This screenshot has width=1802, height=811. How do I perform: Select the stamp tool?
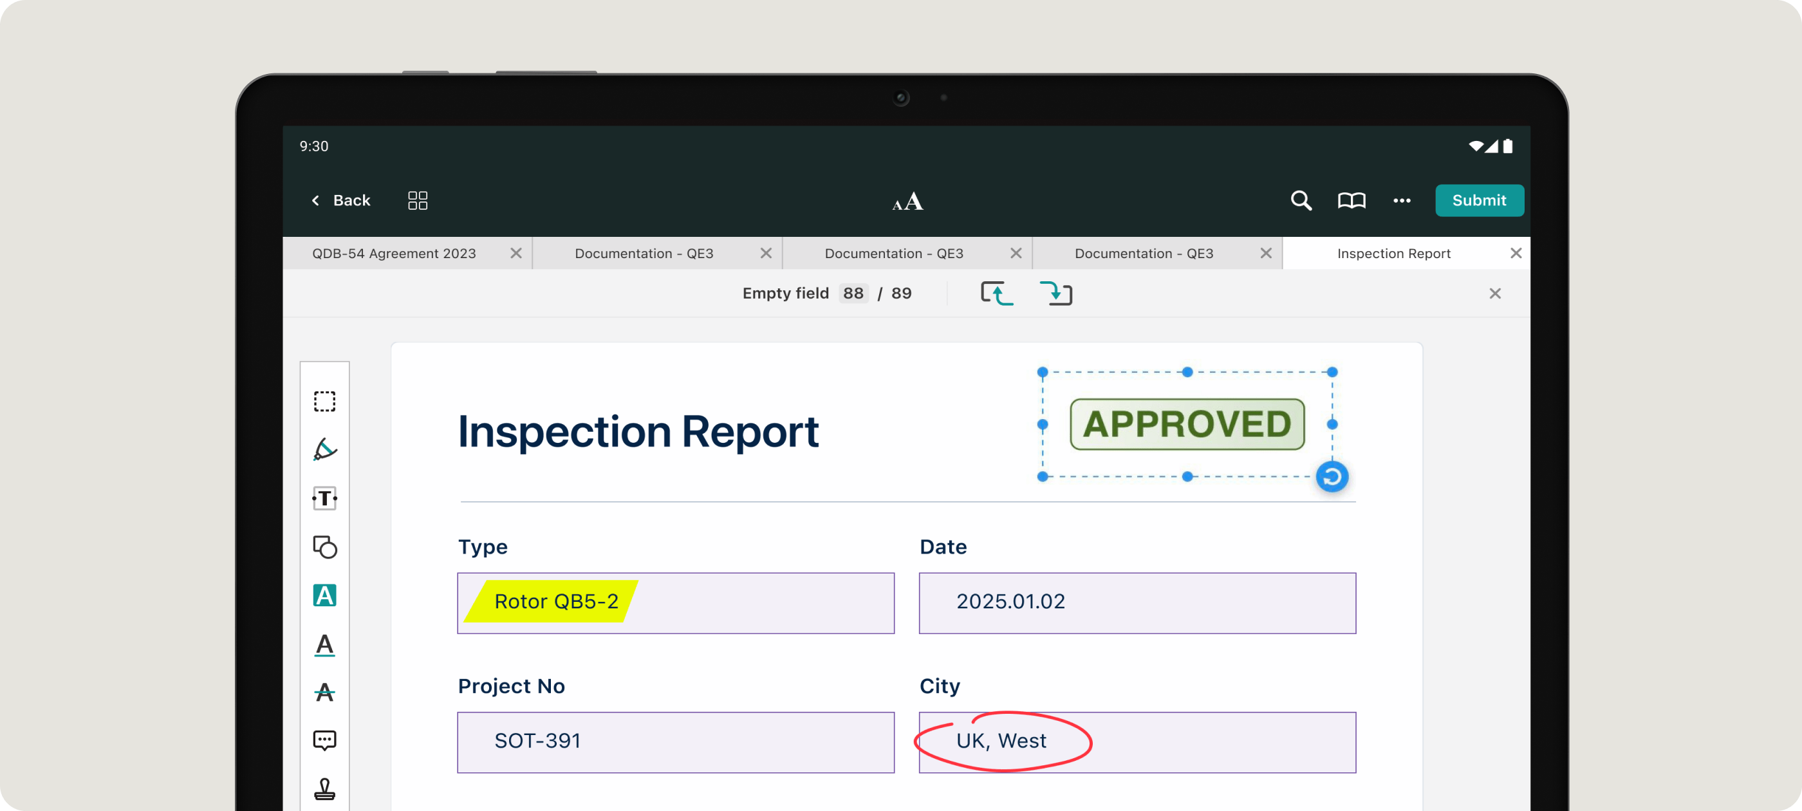click(324, 788)
